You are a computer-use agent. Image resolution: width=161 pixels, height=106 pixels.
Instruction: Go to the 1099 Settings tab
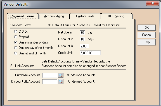click(117, 16)
